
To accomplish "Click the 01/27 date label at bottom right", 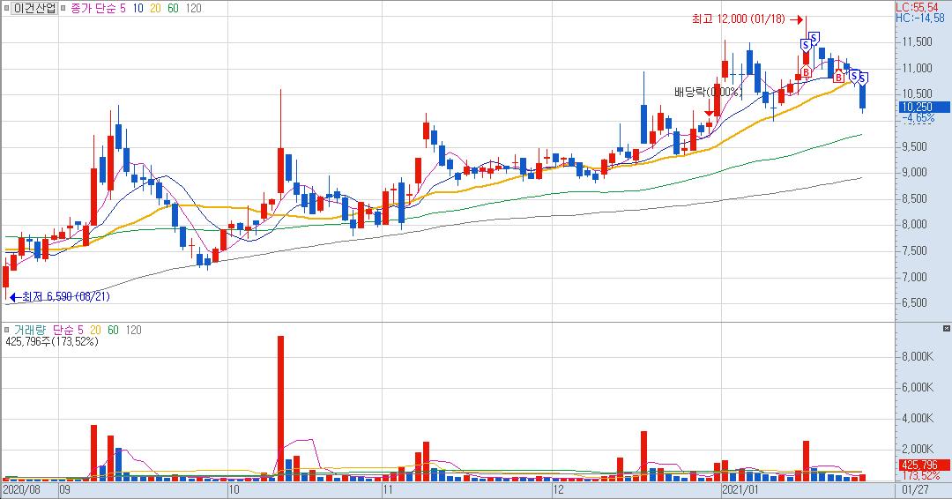I will click(x=915, y=489).
